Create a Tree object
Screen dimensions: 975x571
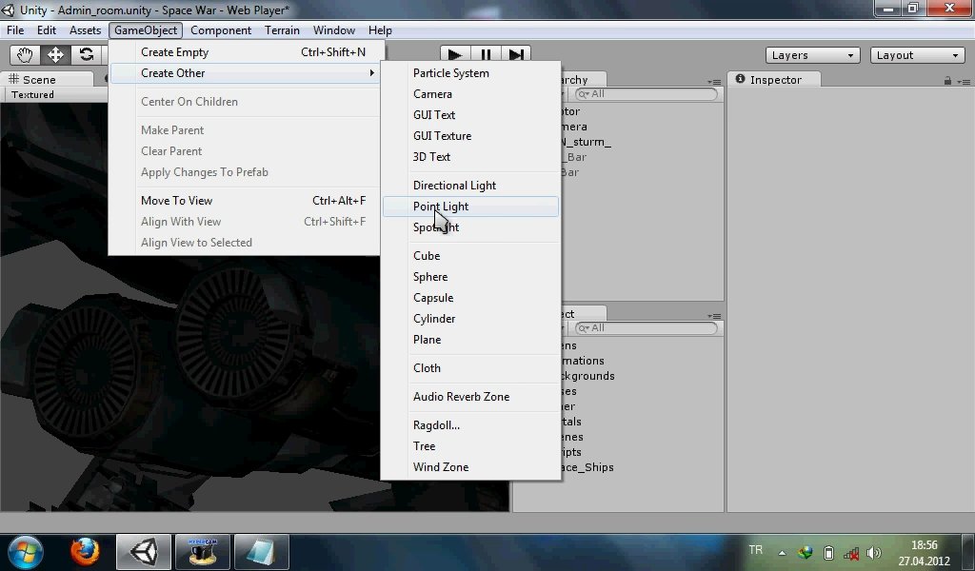pos(470,446)
